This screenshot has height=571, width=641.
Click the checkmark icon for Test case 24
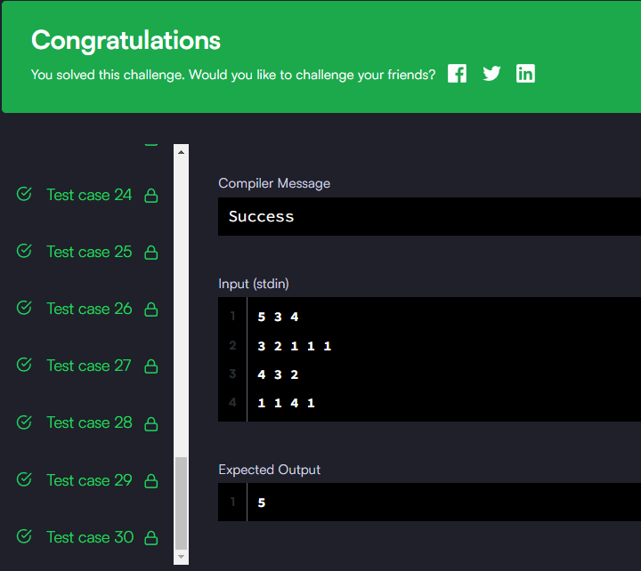(24, 194)
